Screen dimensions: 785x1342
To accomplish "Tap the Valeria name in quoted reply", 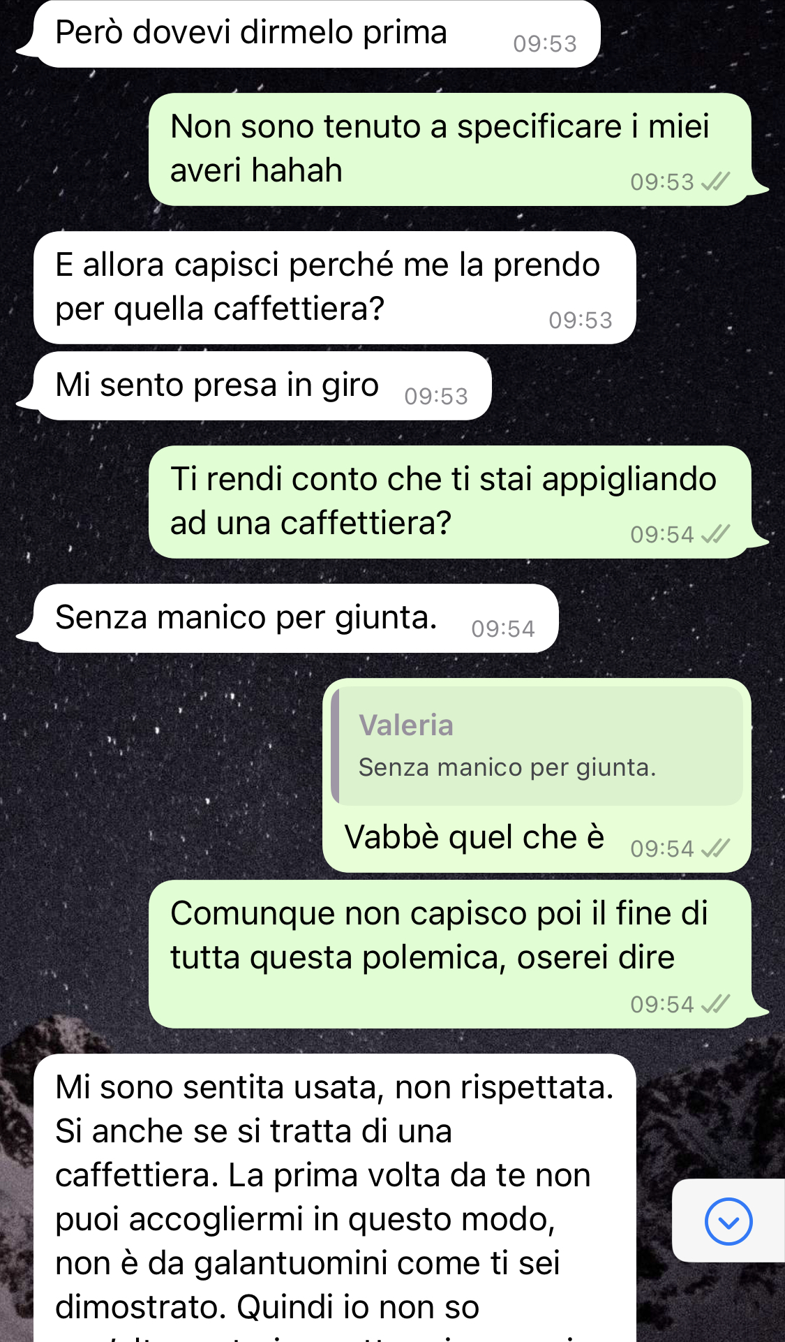I will (x=406, y=725).
